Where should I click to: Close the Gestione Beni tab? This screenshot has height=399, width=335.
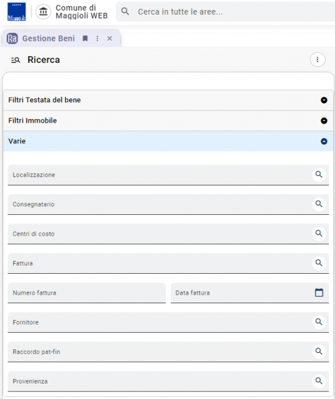click(x=109, y=38)
